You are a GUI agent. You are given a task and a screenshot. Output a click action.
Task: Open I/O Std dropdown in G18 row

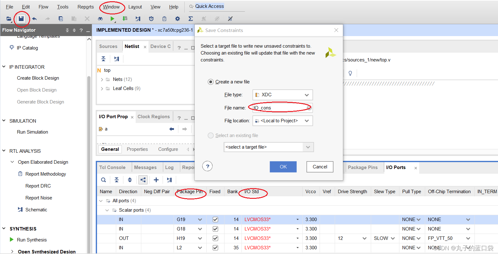tap(297, 229)
